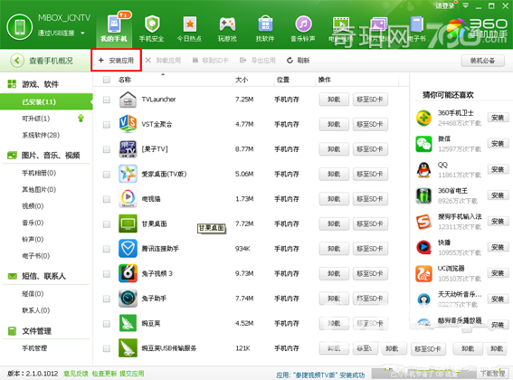Click the 搜狗手机输入法 icon
This screenshot has height=380, width=513.
point(424,222)
